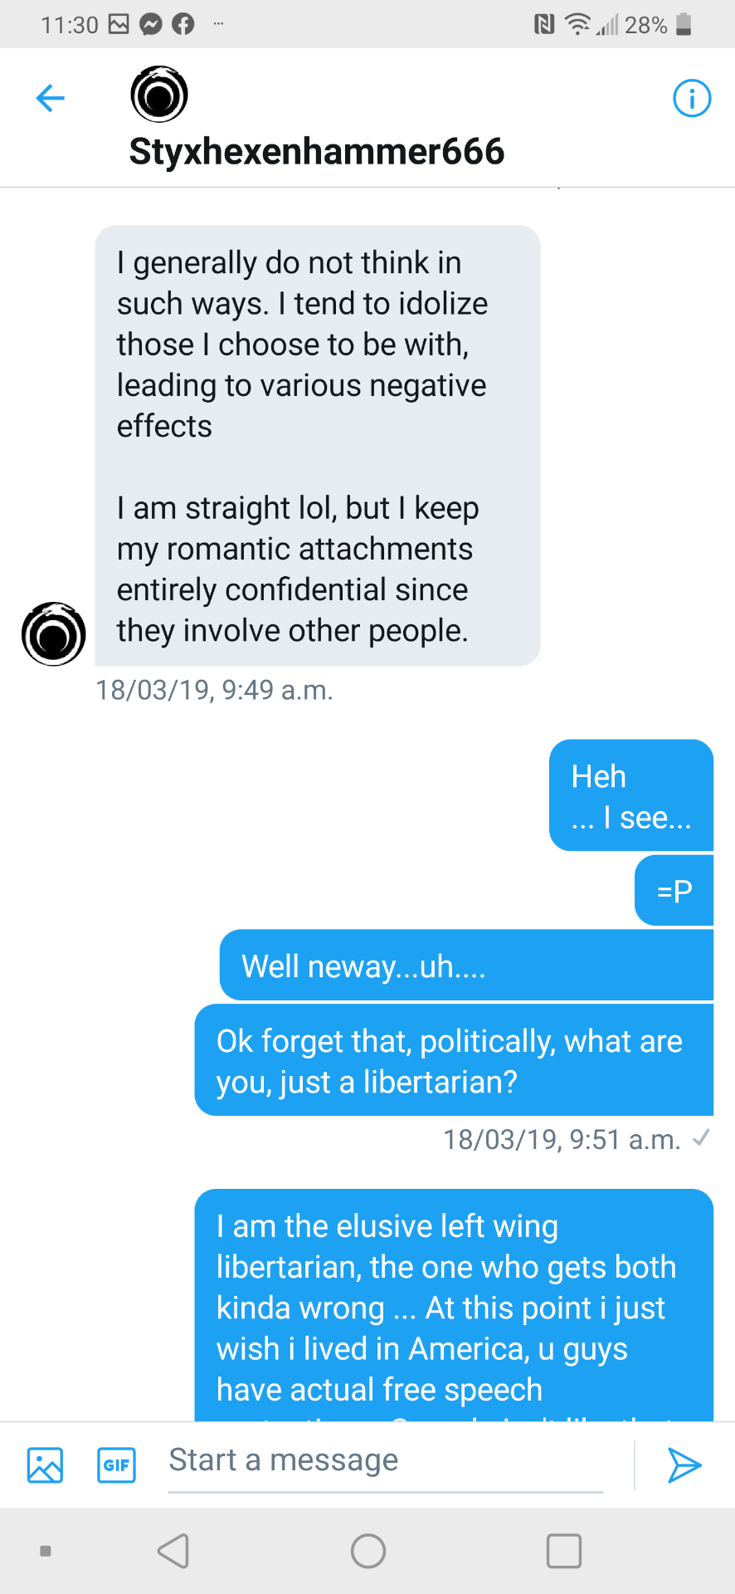Open the image attachment picker icon
Viewport: 735px width, 1594px height.
click(45, 1465)
